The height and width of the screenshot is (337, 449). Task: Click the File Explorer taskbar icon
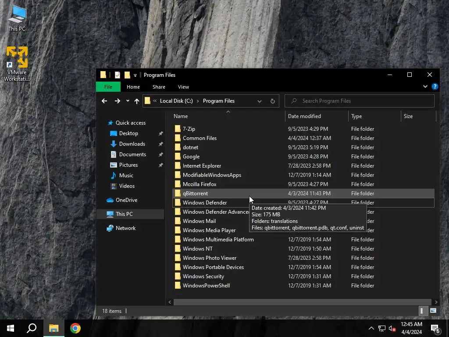point(53,328)
